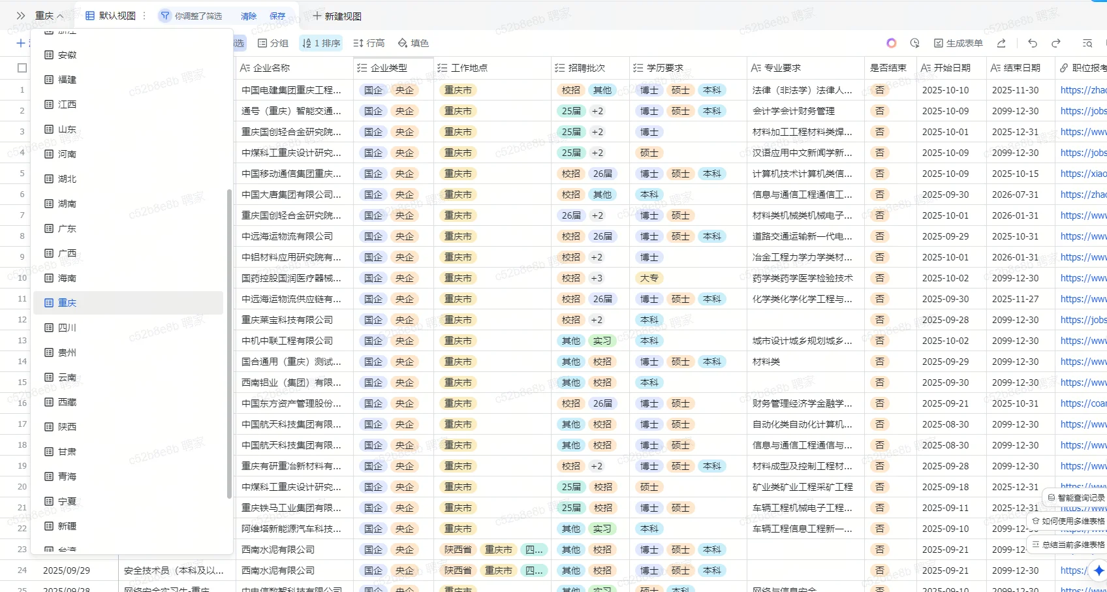Click the colorful gradient ring icon
This screenshot has width=1107, height=592.
point(891,42)
